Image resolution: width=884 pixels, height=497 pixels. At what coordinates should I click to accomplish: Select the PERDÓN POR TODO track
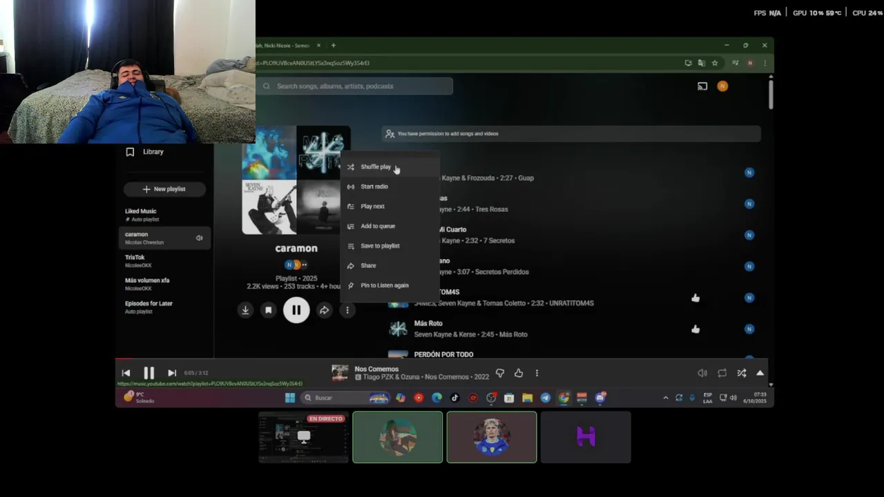(x=443, y=354)
